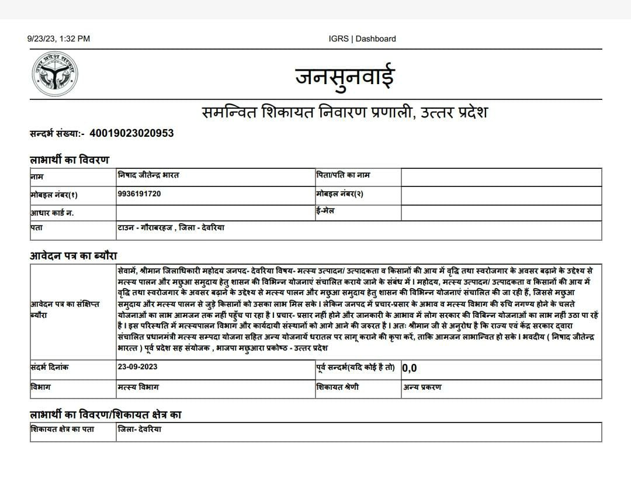This screenshot has width=631, height=478.
Task: Click the empty ई-मेल field
Action: (x=501, y=213)
